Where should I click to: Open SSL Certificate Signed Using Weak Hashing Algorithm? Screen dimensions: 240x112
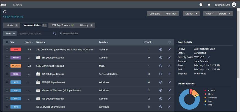(65, 49)
